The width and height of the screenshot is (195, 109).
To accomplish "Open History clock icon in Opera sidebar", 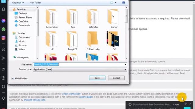I will (x=3, y=78).
